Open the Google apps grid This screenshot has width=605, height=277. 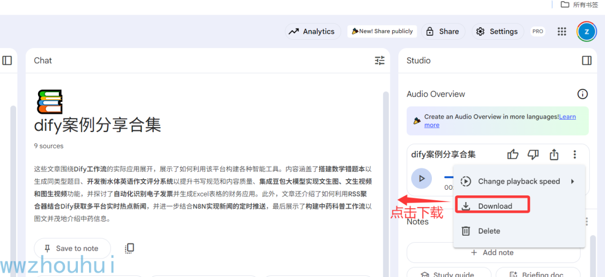[562, 31]
